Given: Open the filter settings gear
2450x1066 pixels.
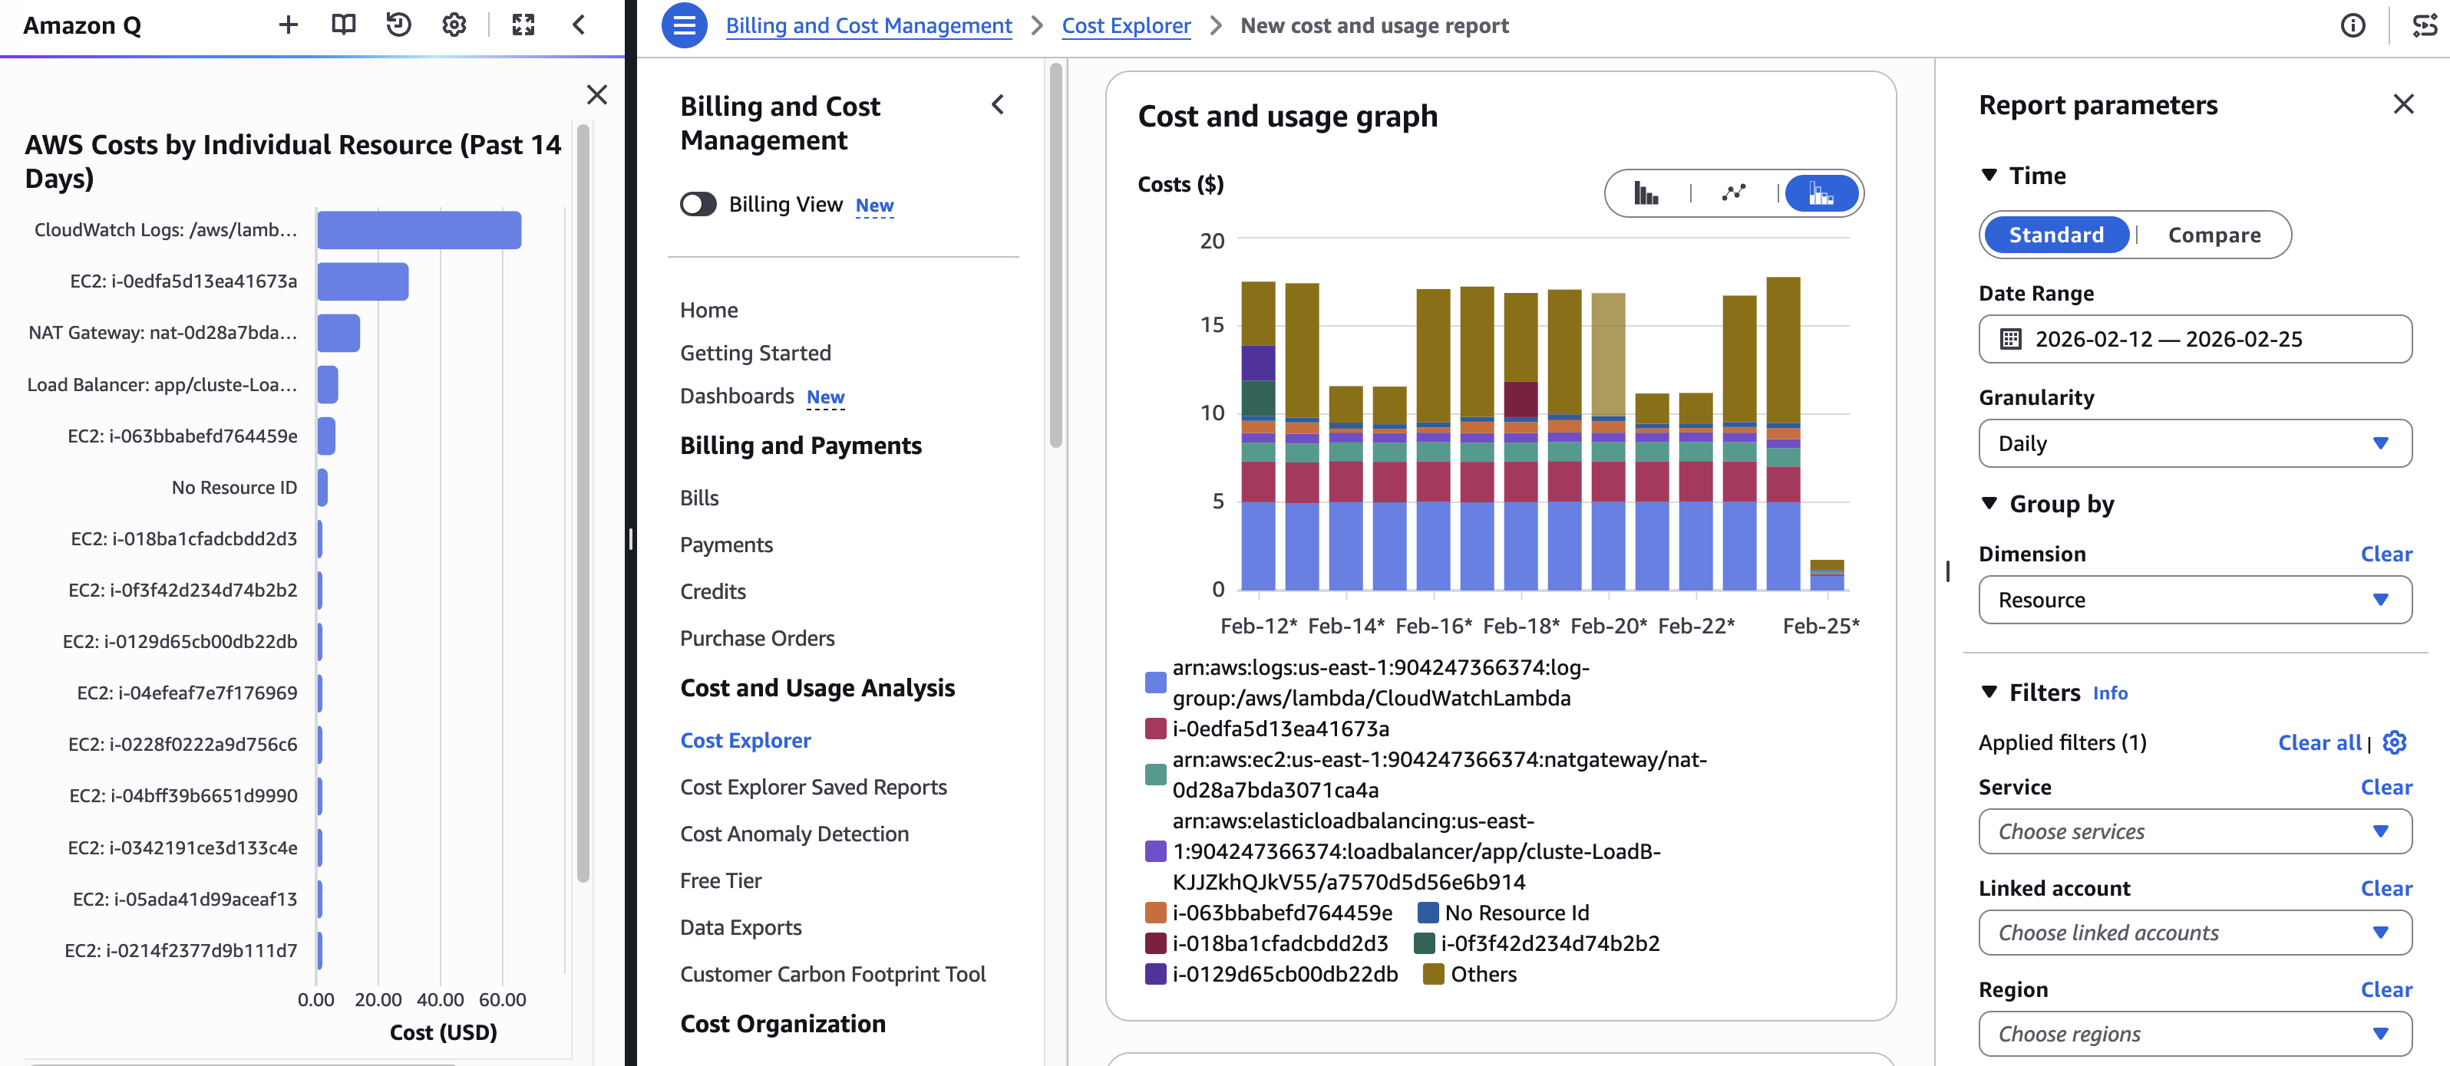Looking at the screenshot, I should [2396, 743].
